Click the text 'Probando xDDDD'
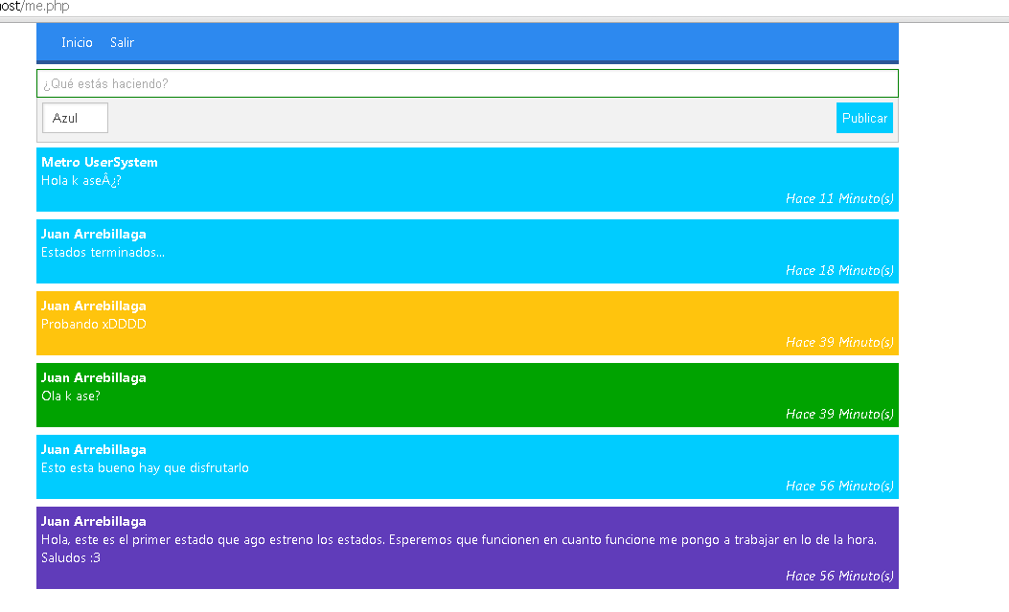 point(93,324)
